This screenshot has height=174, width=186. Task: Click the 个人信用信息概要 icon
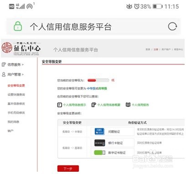click(x=94, y=105)
